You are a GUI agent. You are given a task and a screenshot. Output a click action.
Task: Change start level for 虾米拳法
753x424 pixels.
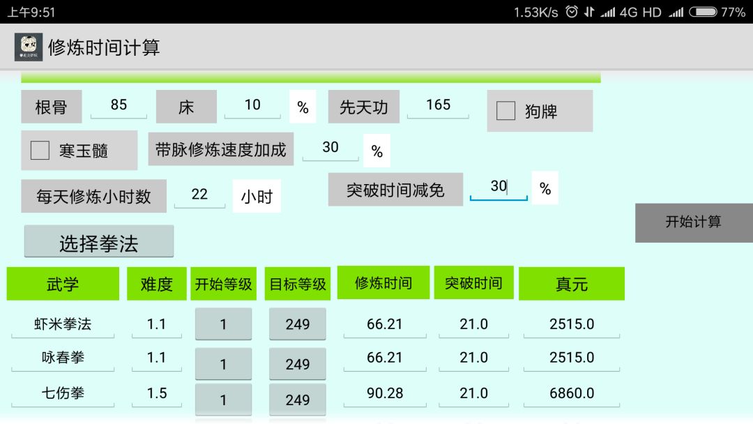pyautogui.click(x=223, y=324)
